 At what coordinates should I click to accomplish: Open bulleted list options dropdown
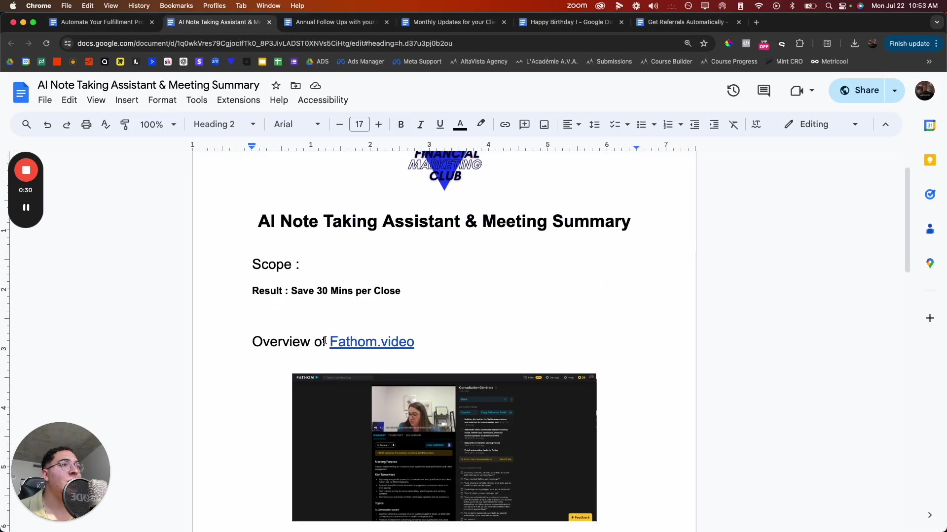[654, 125]
